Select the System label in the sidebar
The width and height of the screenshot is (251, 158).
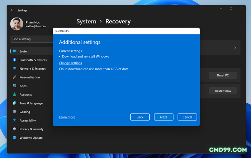[24, 51]
